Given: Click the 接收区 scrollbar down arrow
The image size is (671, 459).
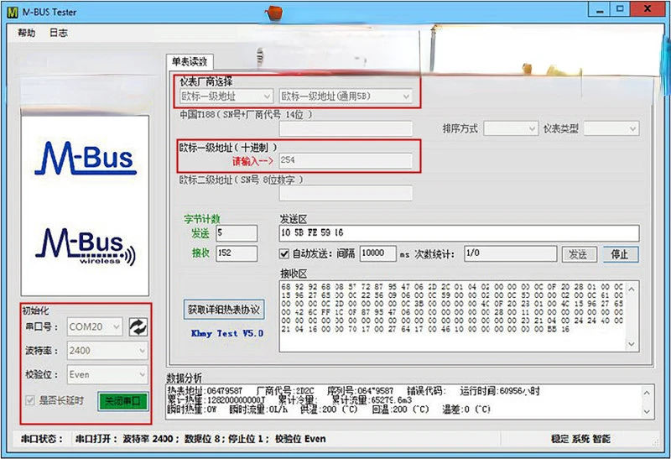Looking at the screenshot, I should coord(632,344).
